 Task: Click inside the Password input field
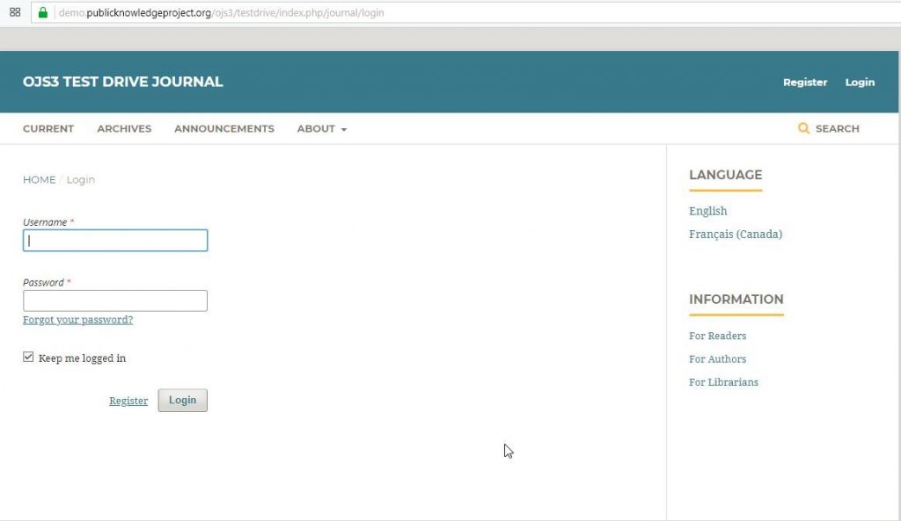(114, 300)
